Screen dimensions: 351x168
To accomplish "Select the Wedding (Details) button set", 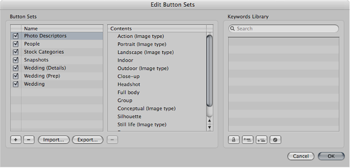I will tap(45, 68).
